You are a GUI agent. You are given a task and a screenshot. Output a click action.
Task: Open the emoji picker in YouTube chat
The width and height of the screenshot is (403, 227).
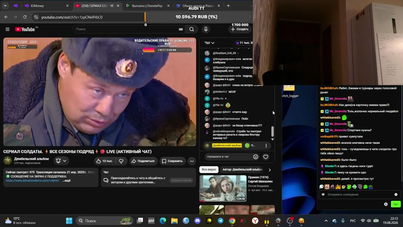pyautogui.click(x=256, y=157)
